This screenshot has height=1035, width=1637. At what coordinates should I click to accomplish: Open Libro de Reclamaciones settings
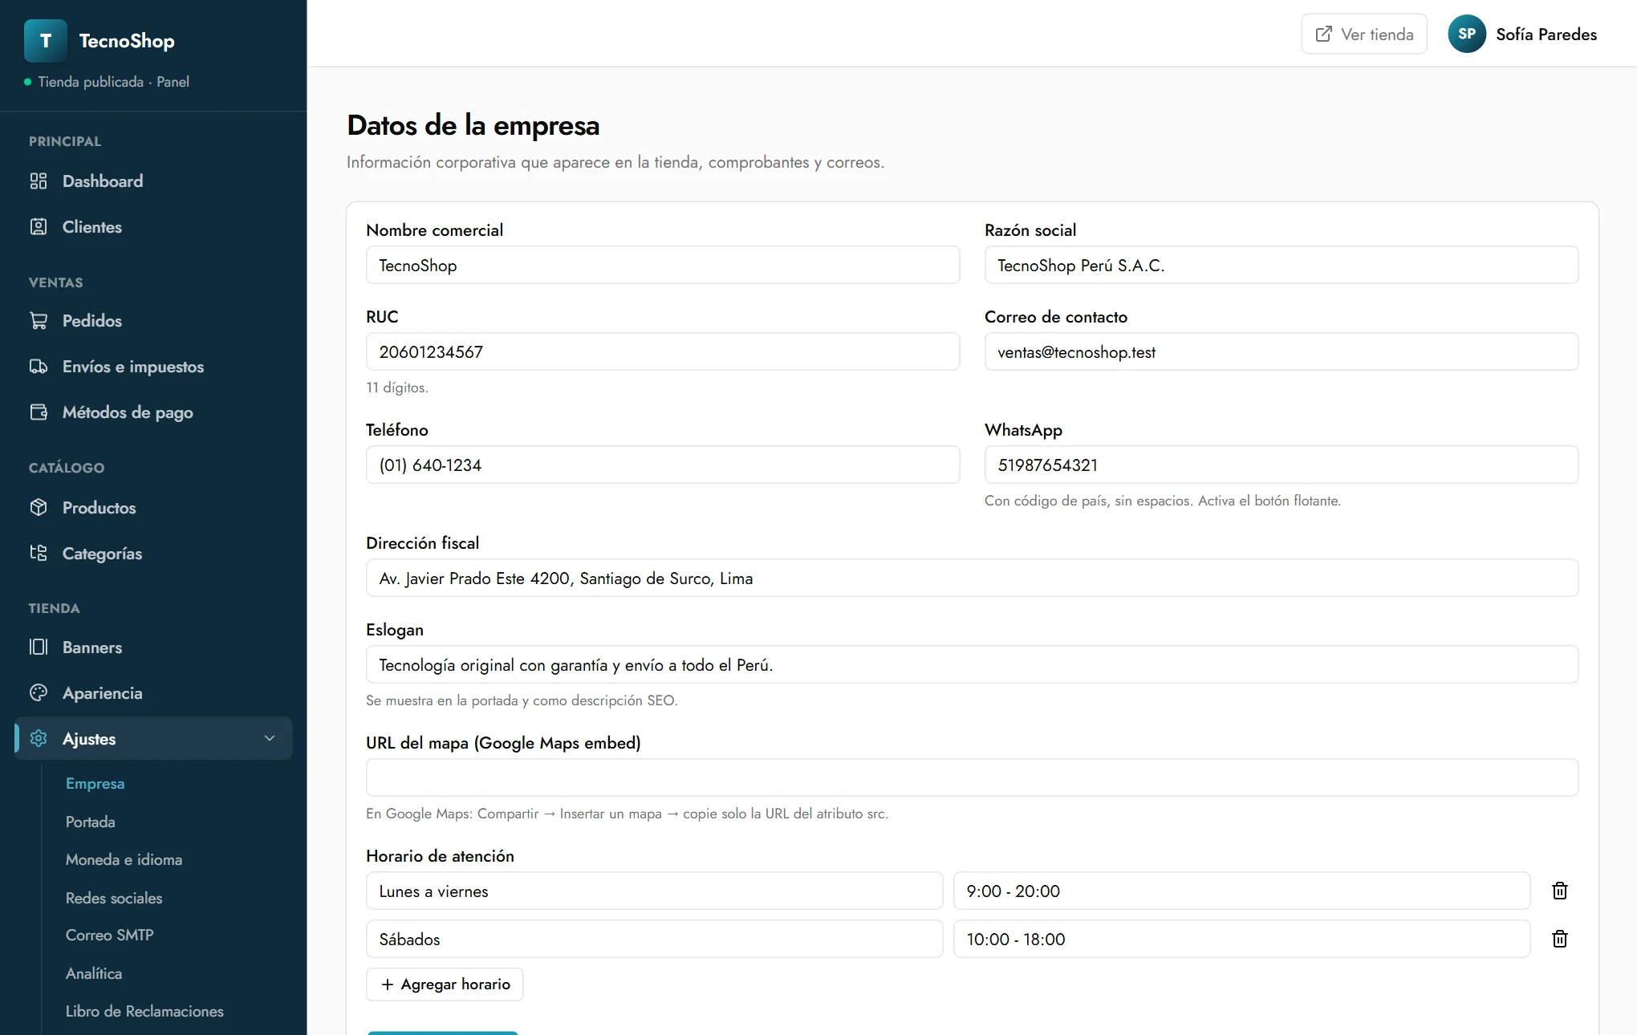(x=144, y=1012)
